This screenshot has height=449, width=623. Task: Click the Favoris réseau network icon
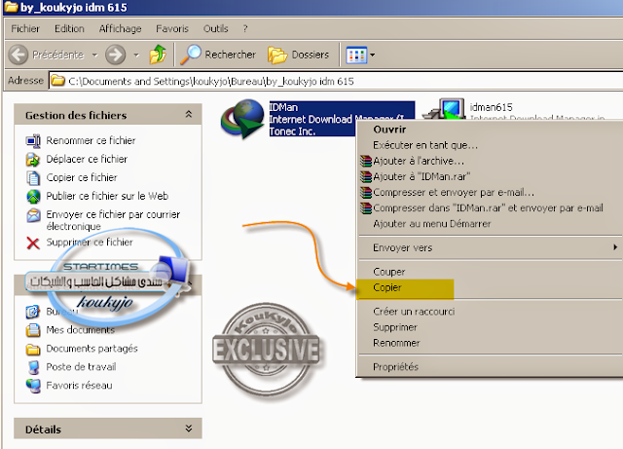click(x=33, y=386)
